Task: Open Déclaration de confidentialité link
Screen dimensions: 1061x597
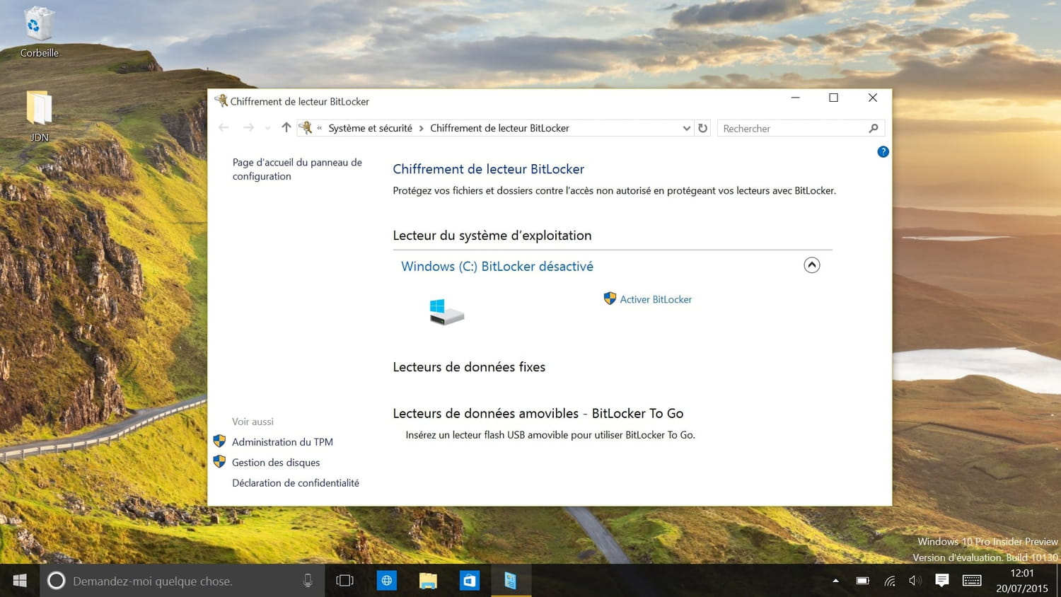Action: (x=296, y=483)
